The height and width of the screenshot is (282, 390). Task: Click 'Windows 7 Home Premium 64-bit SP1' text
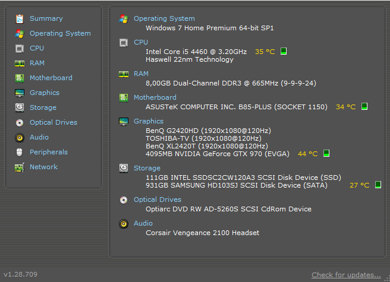tap(210, 28)
